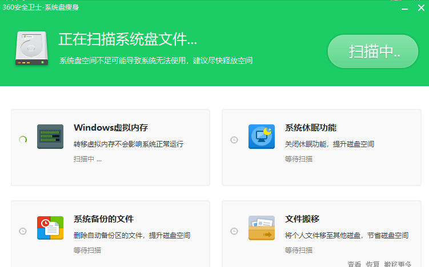Screen dimensions: 429x267
Task: Click the 扫描中.. scan button
Action: (373, 51)
